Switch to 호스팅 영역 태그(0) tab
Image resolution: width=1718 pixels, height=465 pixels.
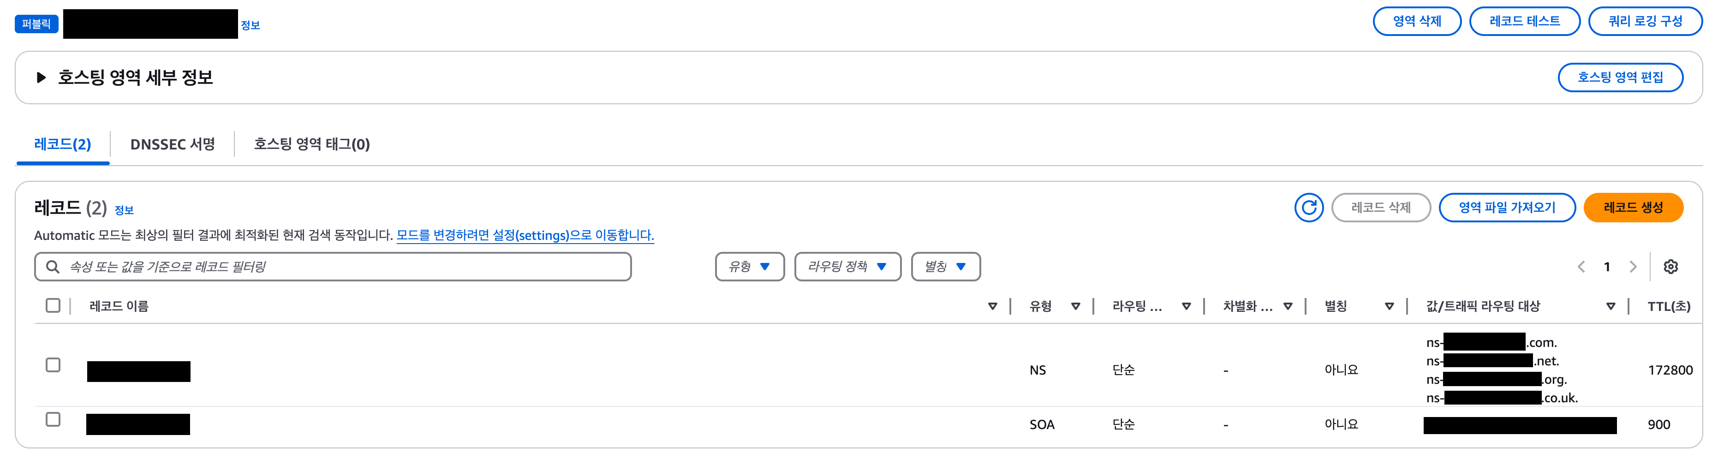(311, 144)
